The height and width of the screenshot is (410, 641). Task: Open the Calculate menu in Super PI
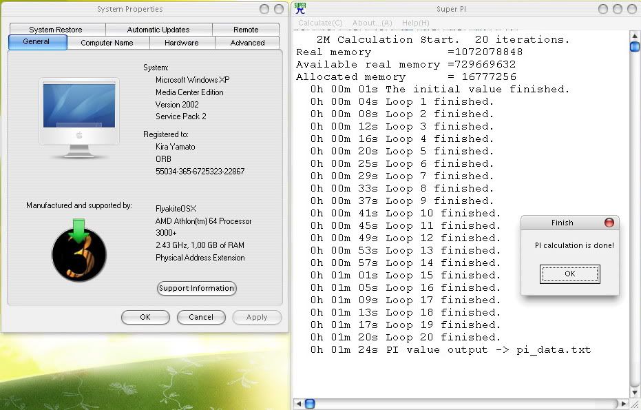[320, 23]
